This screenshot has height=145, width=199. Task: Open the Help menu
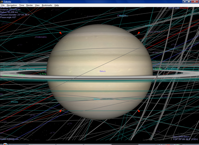coord(57,5)
